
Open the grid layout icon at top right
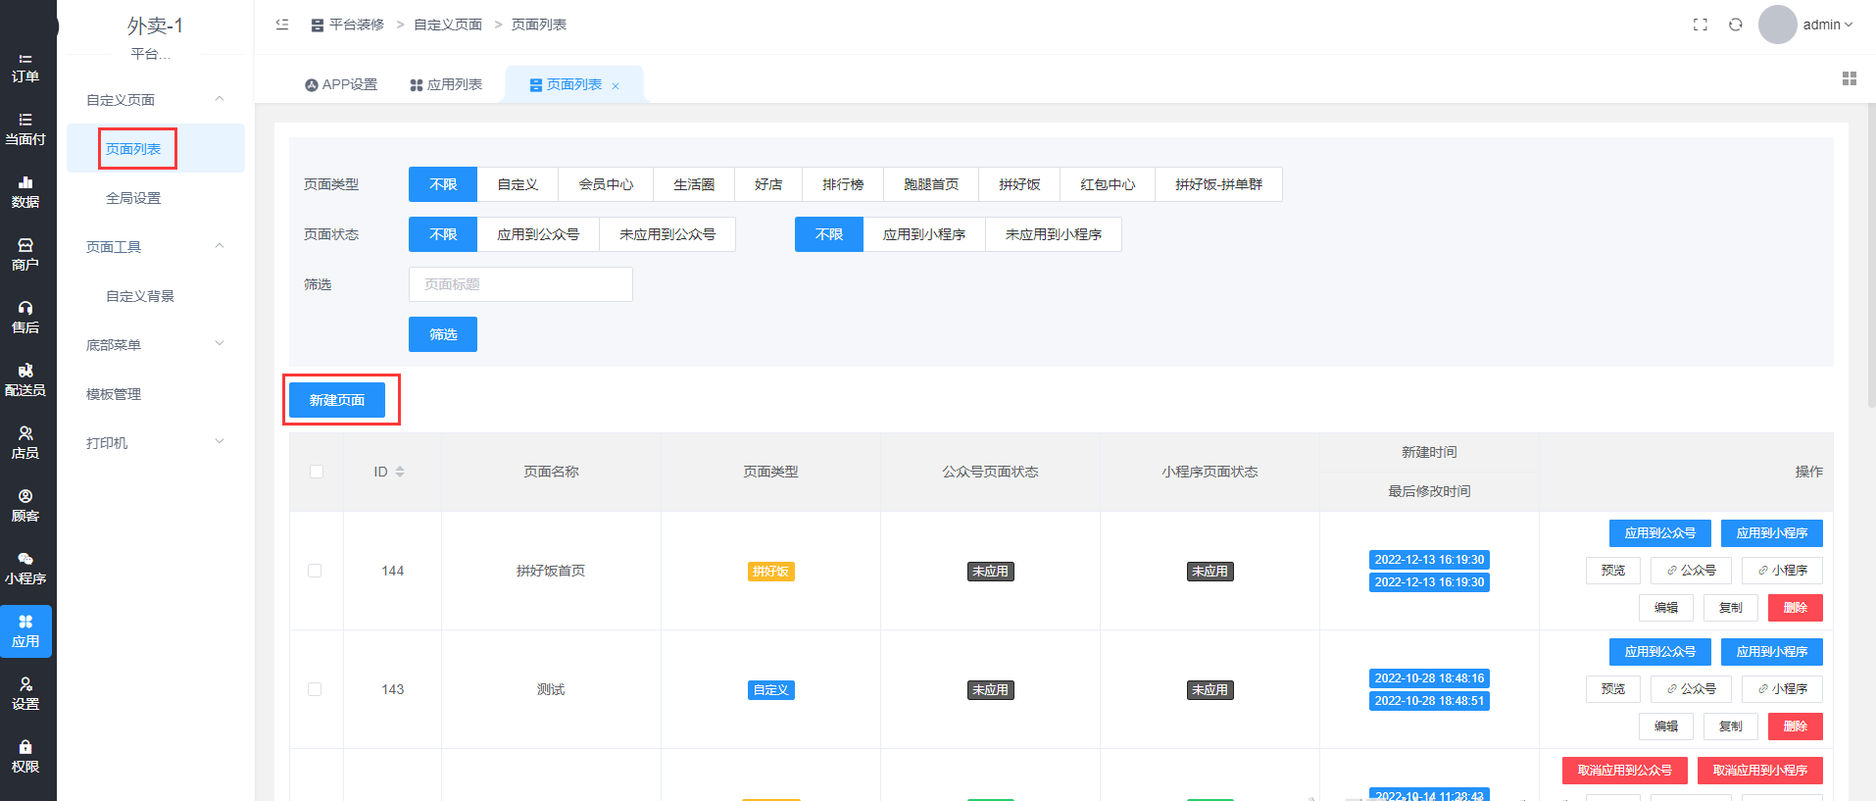tap(1850, 78)
